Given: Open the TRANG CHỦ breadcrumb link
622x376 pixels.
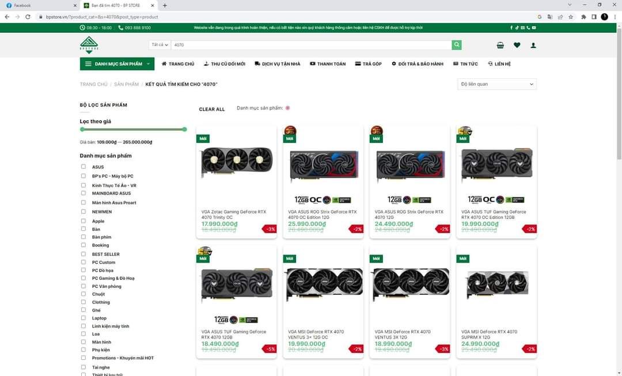Looking at the screenshot, I should [x=93, y=84].
